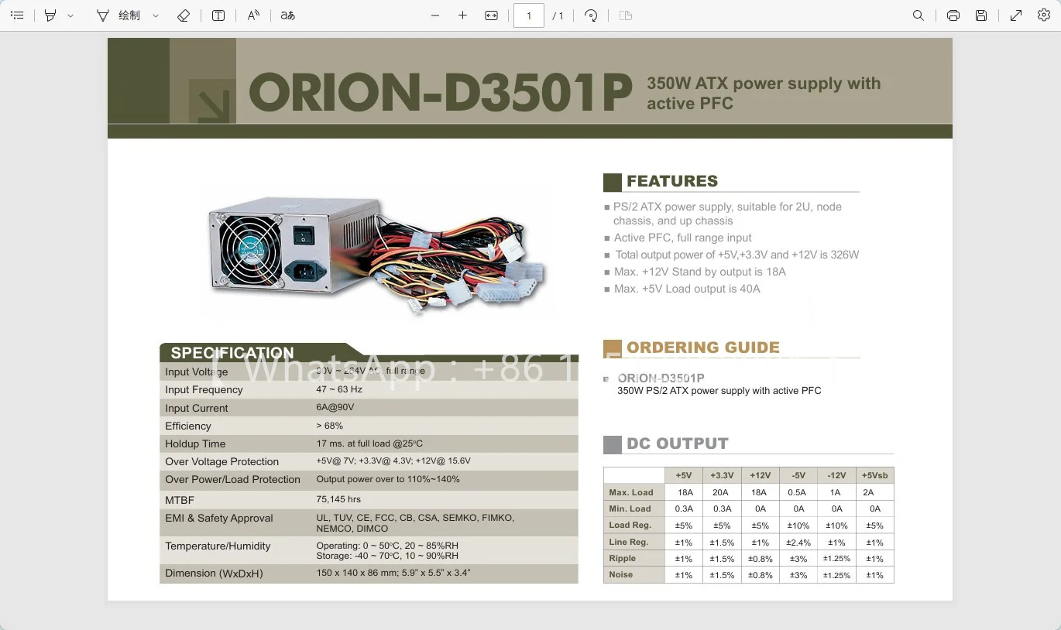Click the 'Efficiency' spec label
The width and height of the screenshot is (1061, 630).
pos(187,426)
